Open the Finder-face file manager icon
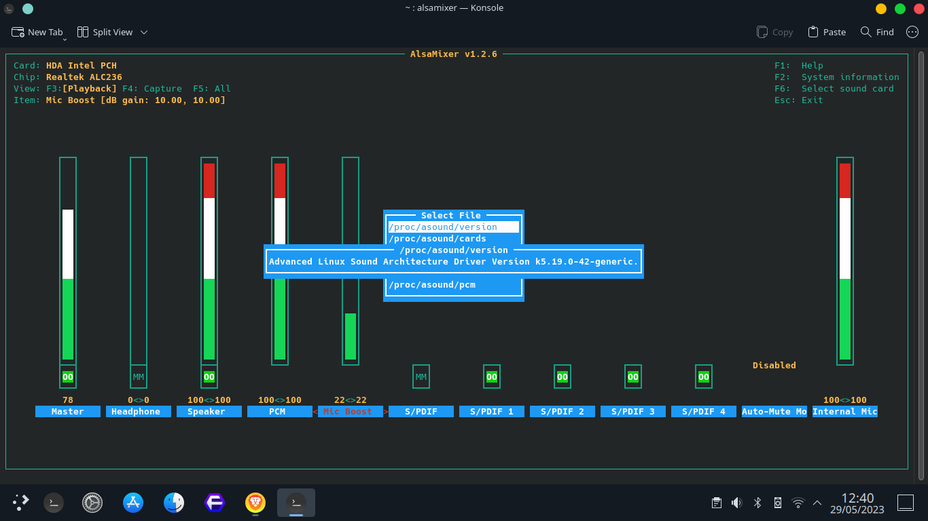This screenshot has width=928, height=521. pyautogui.click(x=174, y=503)
